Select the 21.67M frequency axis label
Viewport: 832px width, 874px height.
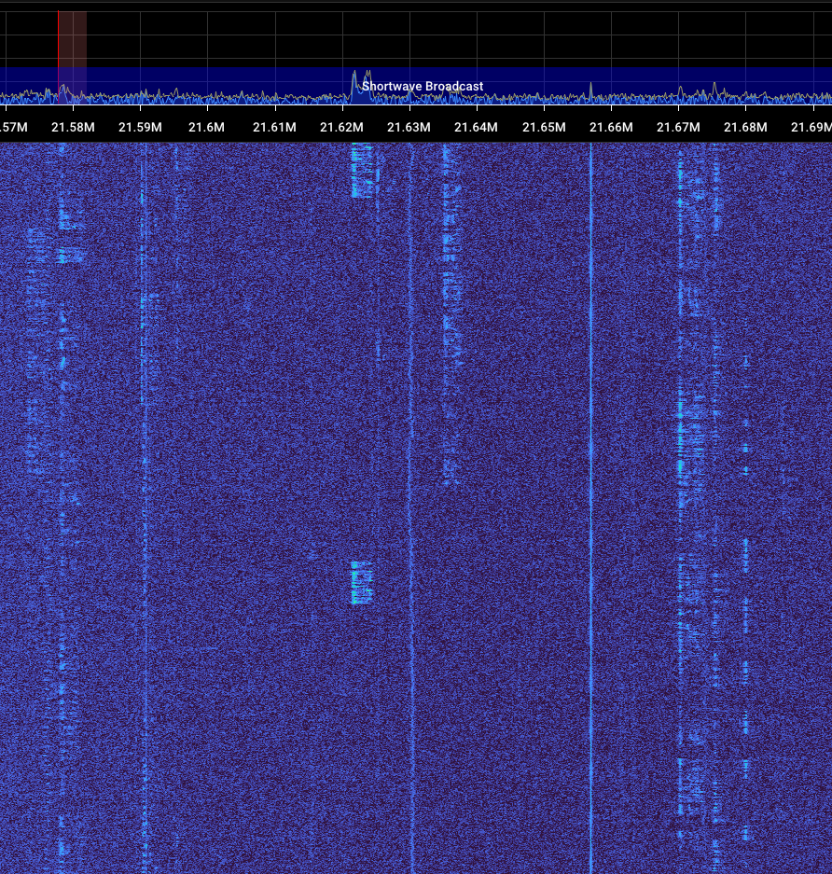678,127
